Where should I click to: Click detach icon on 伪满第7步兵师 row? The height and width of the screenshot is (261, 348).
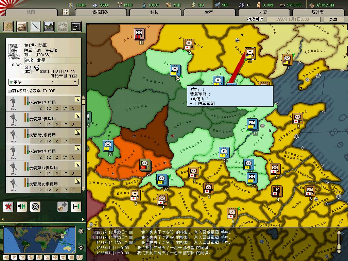tap(77, 148)
